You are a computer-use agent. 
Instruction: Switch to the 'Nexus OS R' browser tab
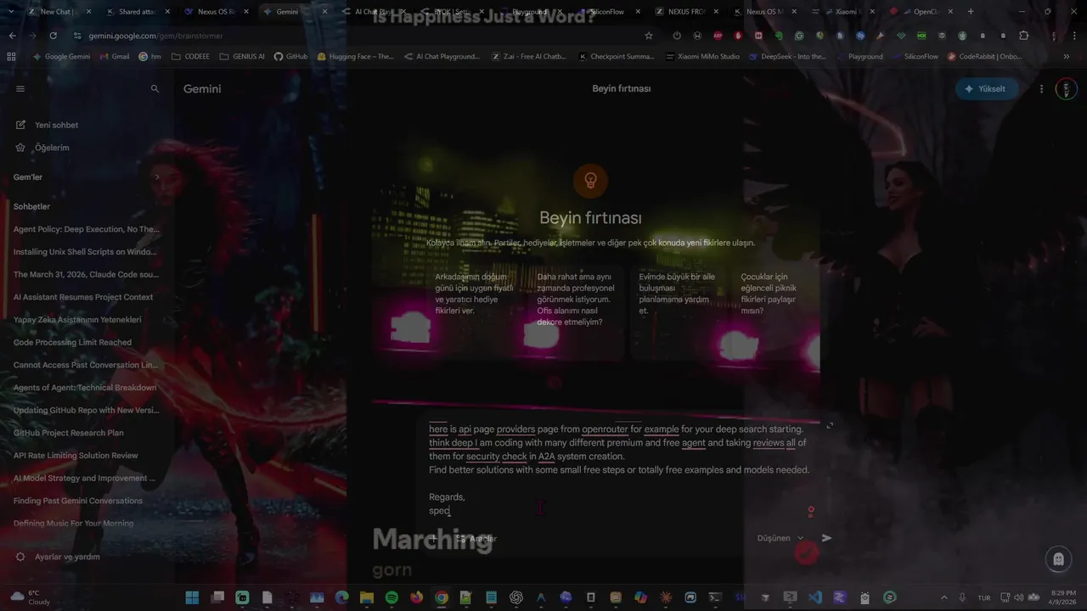click(x=215, y=12)
